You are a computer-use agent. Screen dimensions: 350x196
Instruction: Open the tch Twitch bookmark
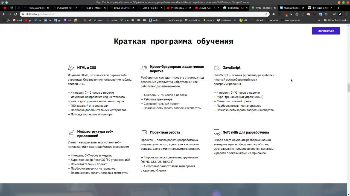click(x=68, y=20)
